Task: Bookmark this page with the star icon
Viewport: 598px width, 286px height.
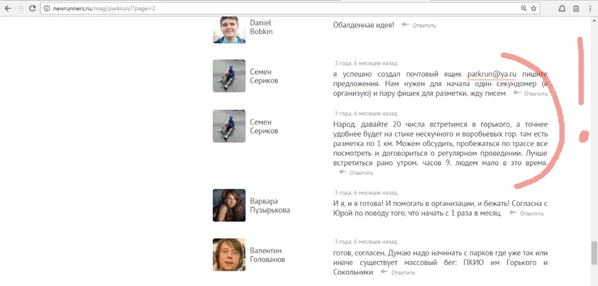Action: pyautogui.click(x=534, y=8)
